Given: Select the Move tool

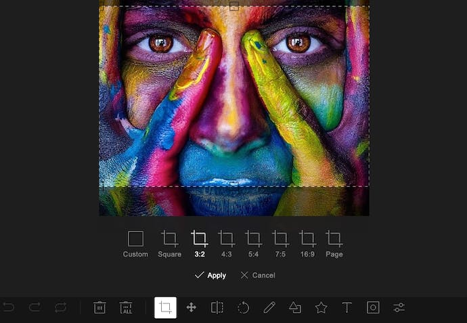Looking at the screenshot, I should 191,307.
